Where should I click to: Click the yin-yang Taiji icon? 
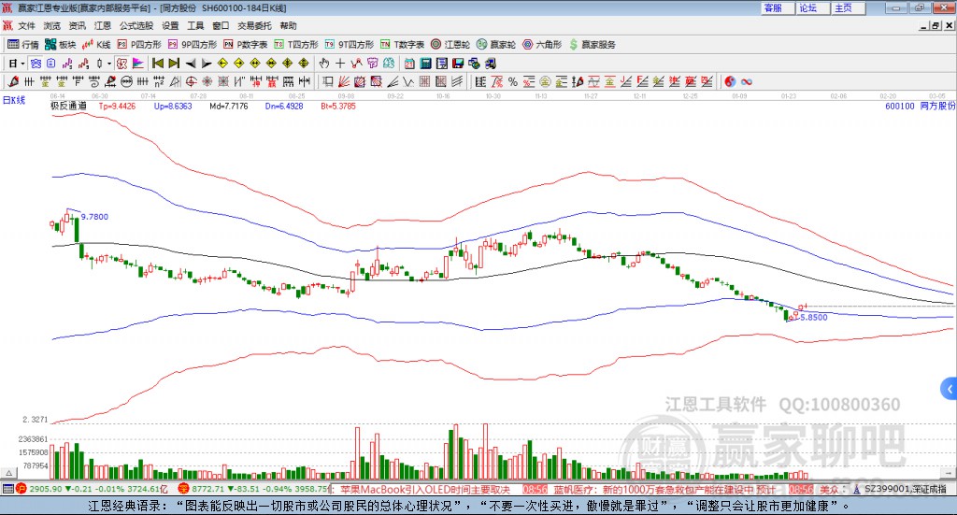click(x=730, y=80)
